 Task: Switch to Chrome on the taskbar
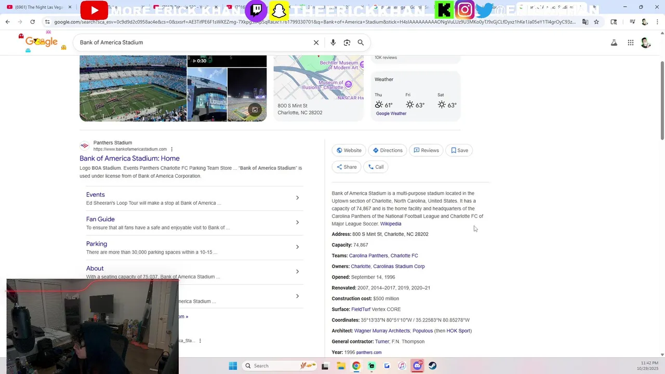coord(356,366)
